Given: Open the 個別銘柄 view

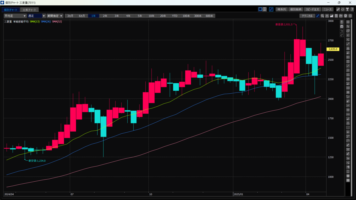Looking at the screenshot, I should click(295, 9).
